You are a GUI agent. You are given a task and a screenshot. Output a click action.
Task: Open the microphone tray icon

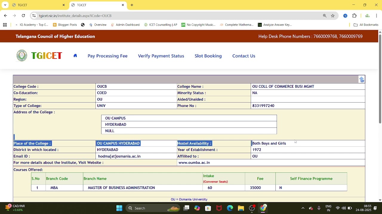tap(319, 208)
